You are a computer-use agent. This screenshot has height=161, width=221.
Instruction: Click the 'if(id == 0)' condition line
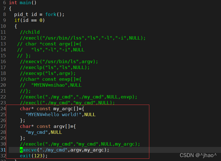[30, 20]
